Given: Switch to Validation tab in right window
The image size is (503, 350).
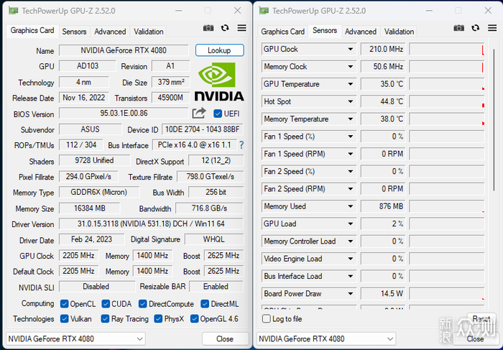Looking at the screenshot, I should pyautogui.click(x=399, y=32).
